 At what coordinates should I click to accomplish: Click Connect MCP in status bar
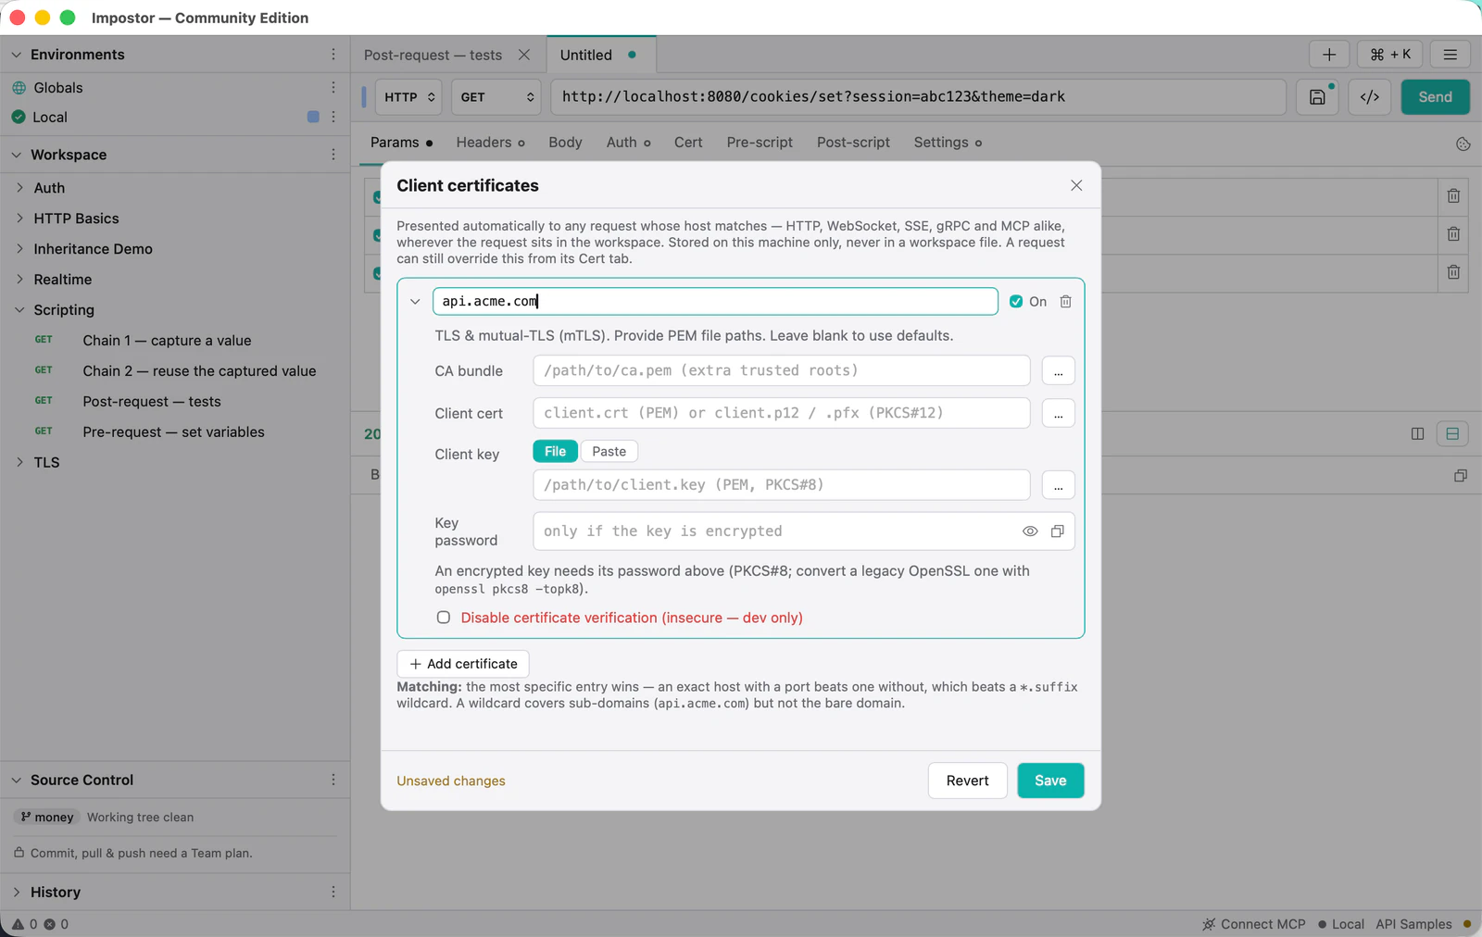(1254, 924)
